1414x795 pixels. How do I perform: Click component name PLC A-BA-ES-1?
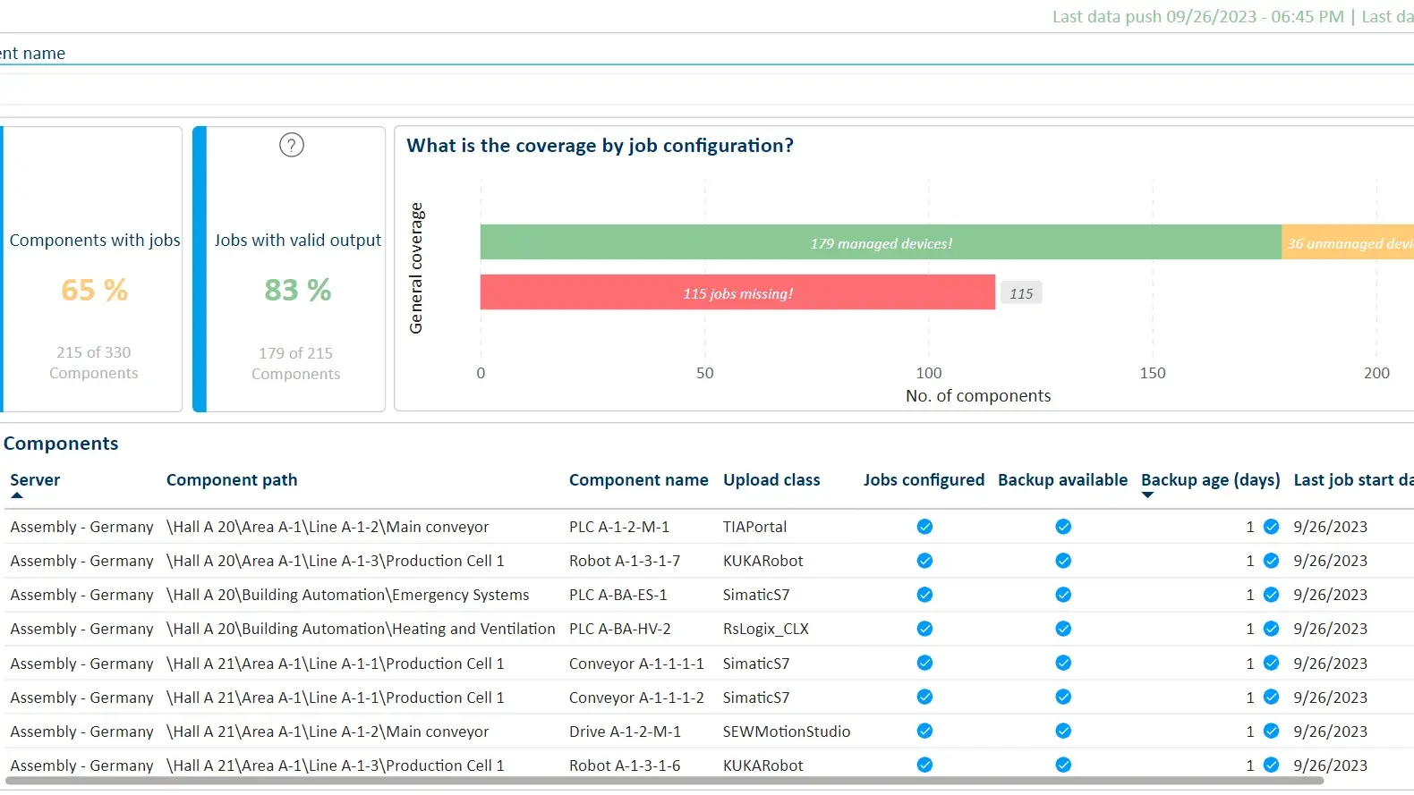point(618,595)
